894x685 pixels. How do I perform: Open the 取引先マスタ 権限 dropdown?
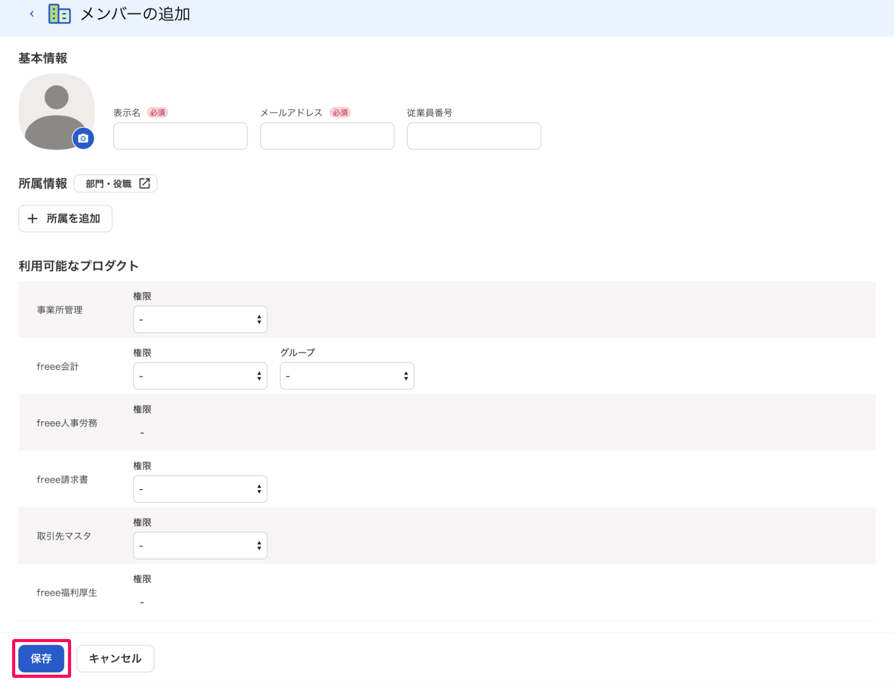[x=200, y=546]
